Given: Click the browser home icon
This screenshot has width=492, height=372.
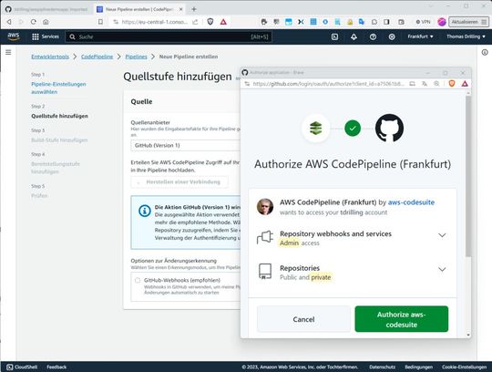Looking at the screenshot, I should coord(46,22).
